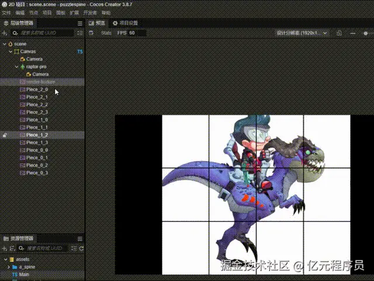The image size is (374, 281).
Task: Click the lock icon on the Piece_1_2 row
Action: (5, 135)
